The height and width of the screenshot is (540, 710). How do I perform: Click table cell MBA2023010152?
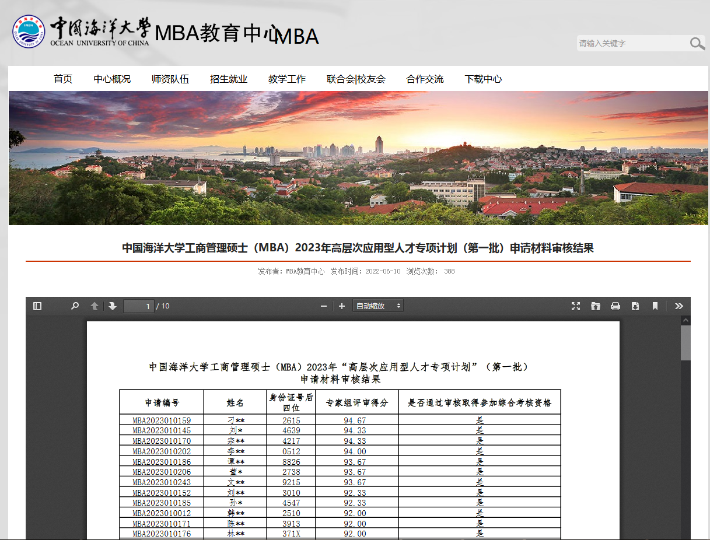coord(162,493)
